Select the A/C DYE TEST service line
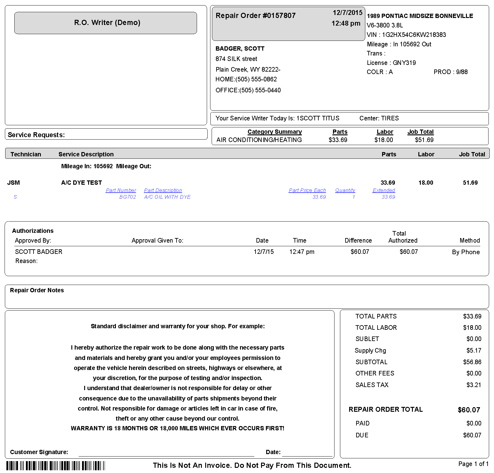Image resolution: width=494 pixels, height=473 pixels. pyautogui.click(x=81, y=183)
